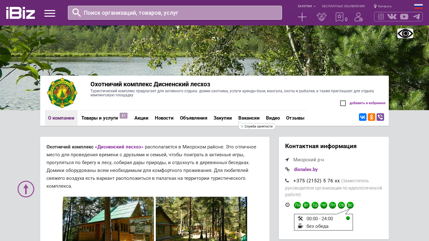
Task: Click the 00:00 - 24:00 working hours text
Action: (x=320, y=219)
